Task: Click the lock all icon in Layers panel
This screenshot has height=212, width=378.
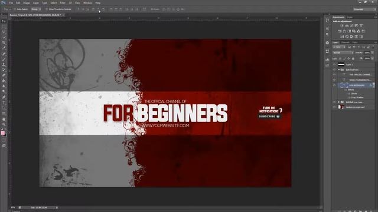Action: click(353, 59)
